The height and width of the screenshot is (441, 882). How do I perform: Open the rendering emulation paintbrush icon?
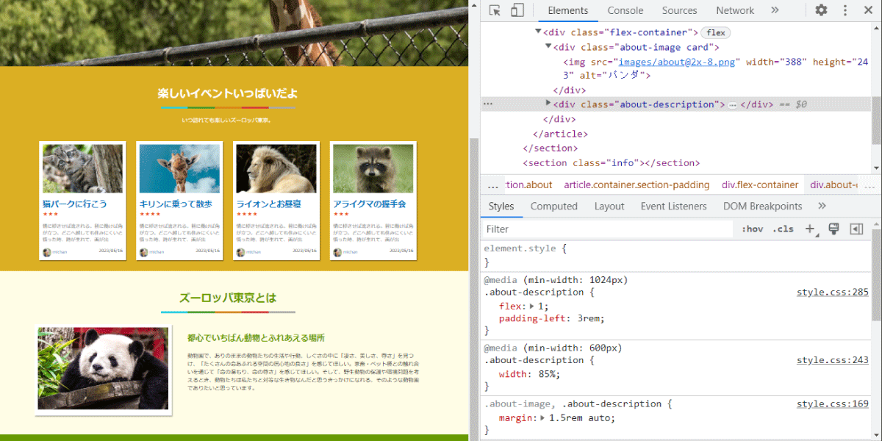tap(833, 229)
